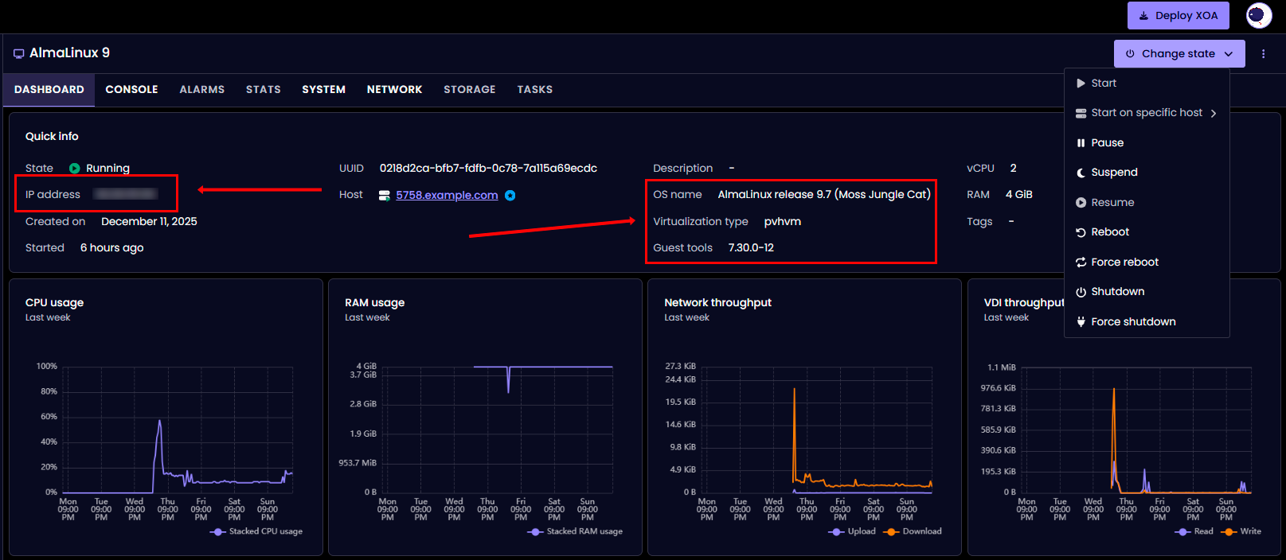The image size is (1286, 560).
Task: Click the Pause option in menu
Action: coord(1107,143)
